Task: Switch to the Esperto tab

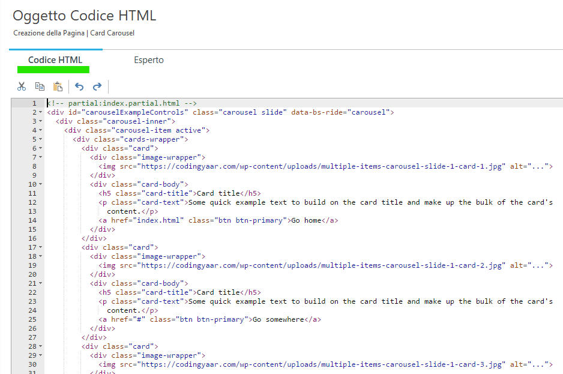Action: pos(148,60)
